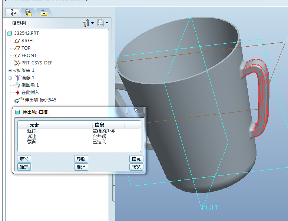288x221 pixels.
Task: Click 确定 to confirm the sweep
Action: [x=24, y=167]
